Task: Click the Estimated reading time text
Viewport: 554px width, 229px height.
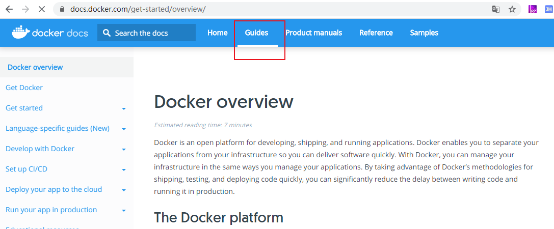Action: point(203,125)
